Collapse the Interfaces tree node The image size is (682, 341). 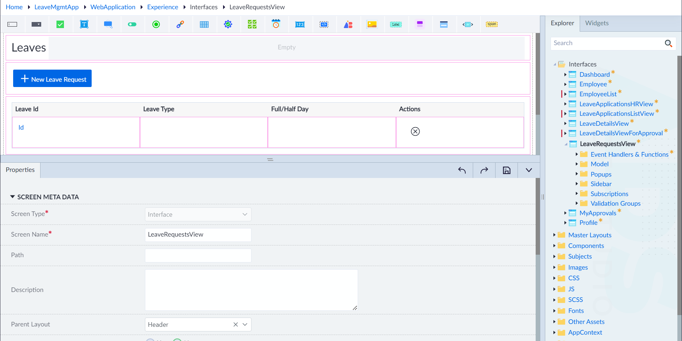pyautogui.click(x=555, y=64)
